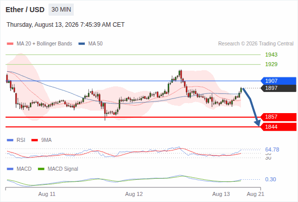Click the blue downward forecast arrow
298x202 pixels.
(252, 107)
